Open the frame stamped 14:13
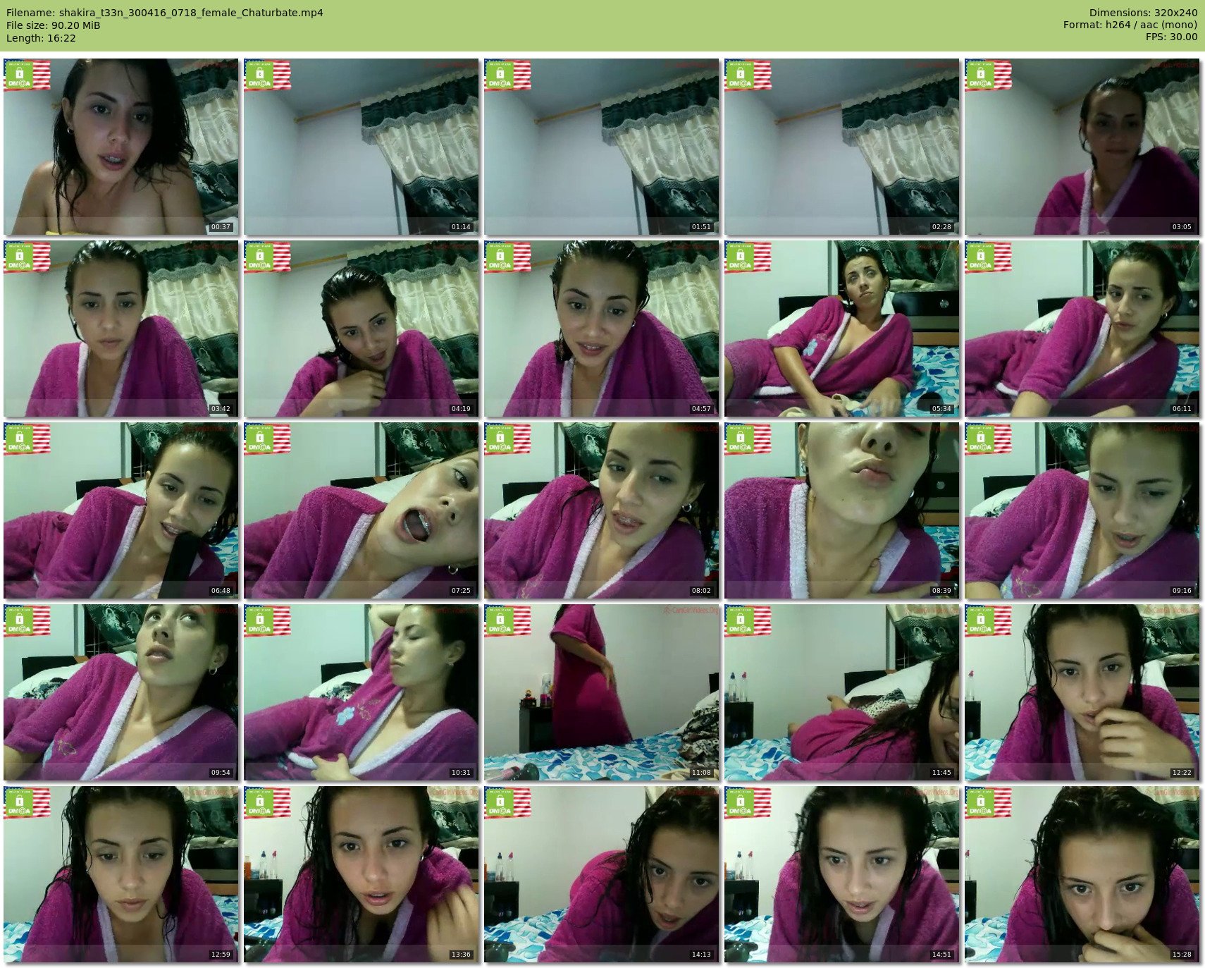The width and height of the screenshot is (1205, 968). pyautogui.click(x=601, y=874)
